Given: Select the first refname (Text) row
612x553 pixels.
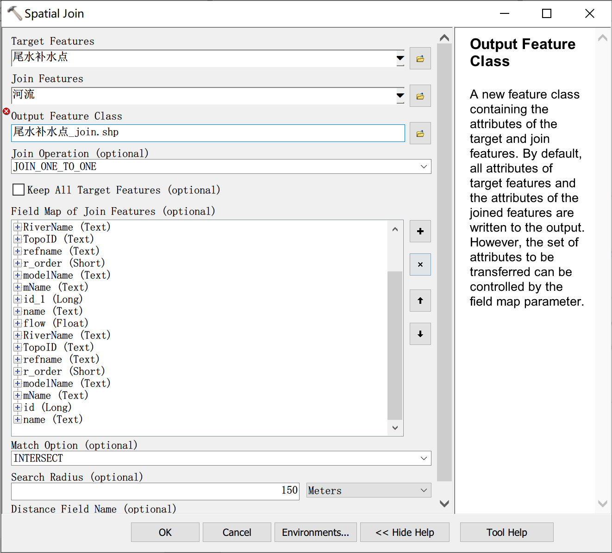Looking at the screenshot, I should (61, 251).
